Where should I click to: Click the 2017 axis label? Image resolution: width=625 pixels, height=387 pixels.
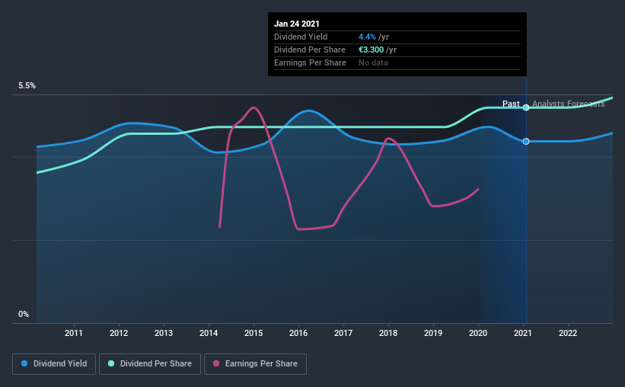[x=343, y=333]
